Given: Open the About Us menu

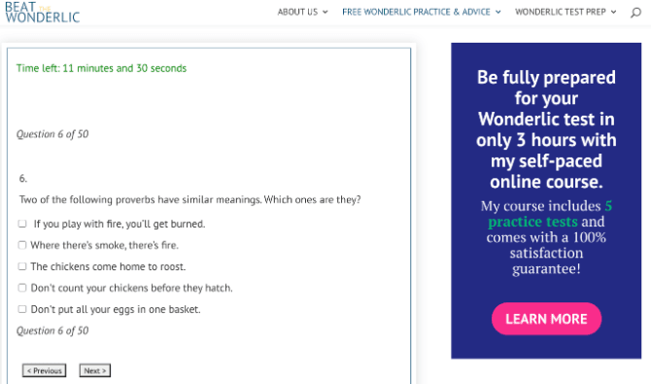Looking at the screenshot, I should click(297, 12).
